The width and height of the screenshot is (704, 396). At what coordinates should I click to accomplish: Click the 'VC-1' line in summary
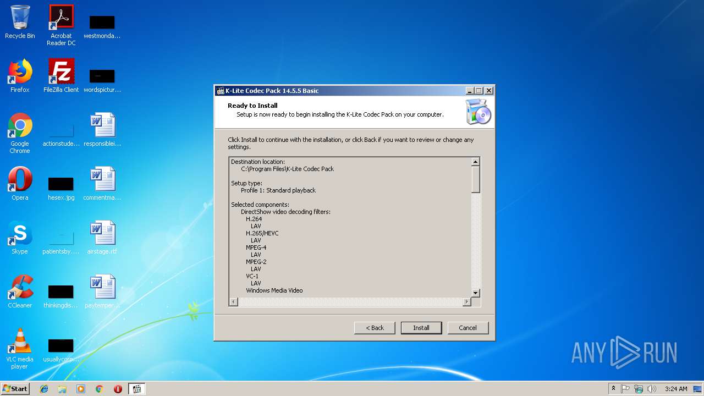coord(252,276)
